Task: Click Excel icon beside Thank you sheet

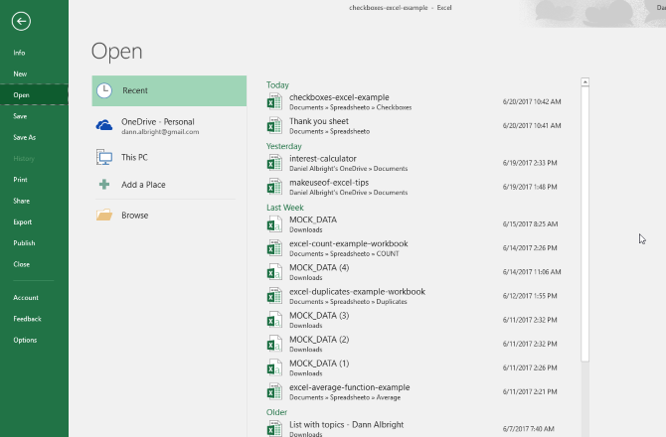Action: (275, 126)
